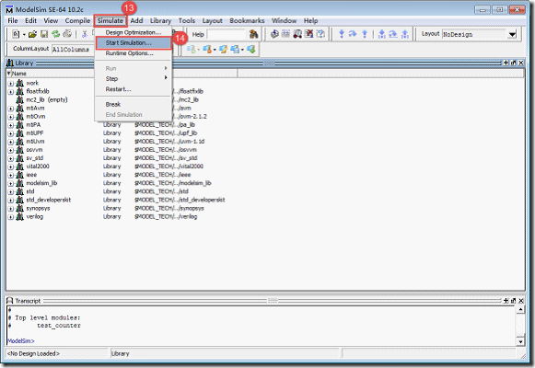The width and height of the screenshot is (535, 368).
Task: Click the Open file folder icon
Action: [33, 34]
